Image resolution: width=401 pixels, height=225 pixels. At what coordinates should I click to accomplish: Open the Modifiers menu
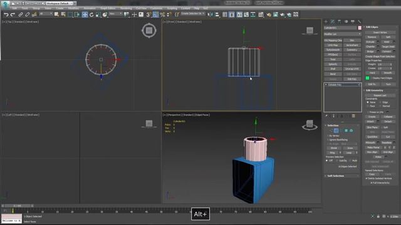(73, 8)
